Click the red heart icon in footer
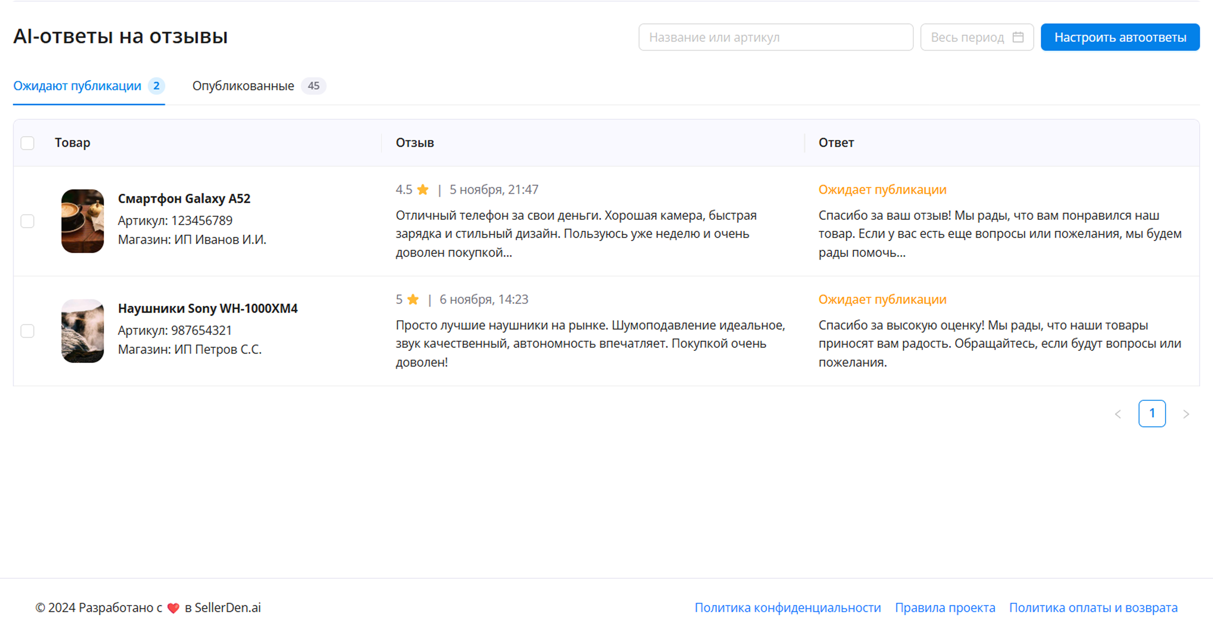This screenshot has width=1213, height=637. tap(173, 608)
